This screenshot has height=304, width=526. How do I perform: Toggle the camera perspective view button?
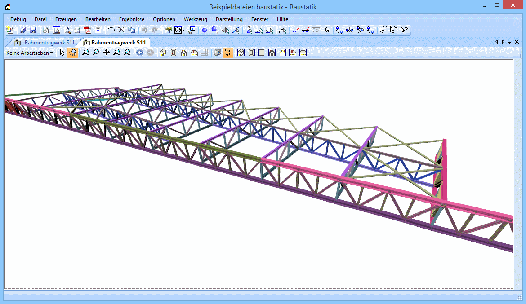(218, 53)
